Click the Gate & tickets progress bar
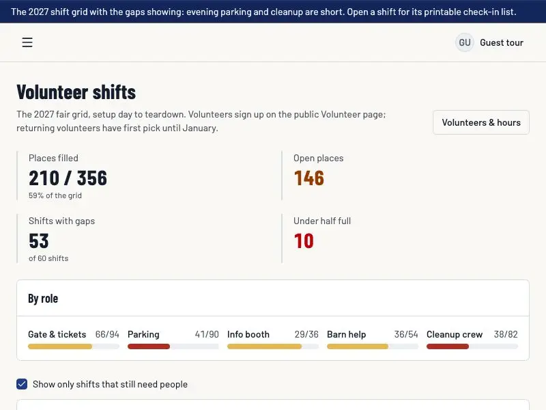546x410 pixels. 74,346
